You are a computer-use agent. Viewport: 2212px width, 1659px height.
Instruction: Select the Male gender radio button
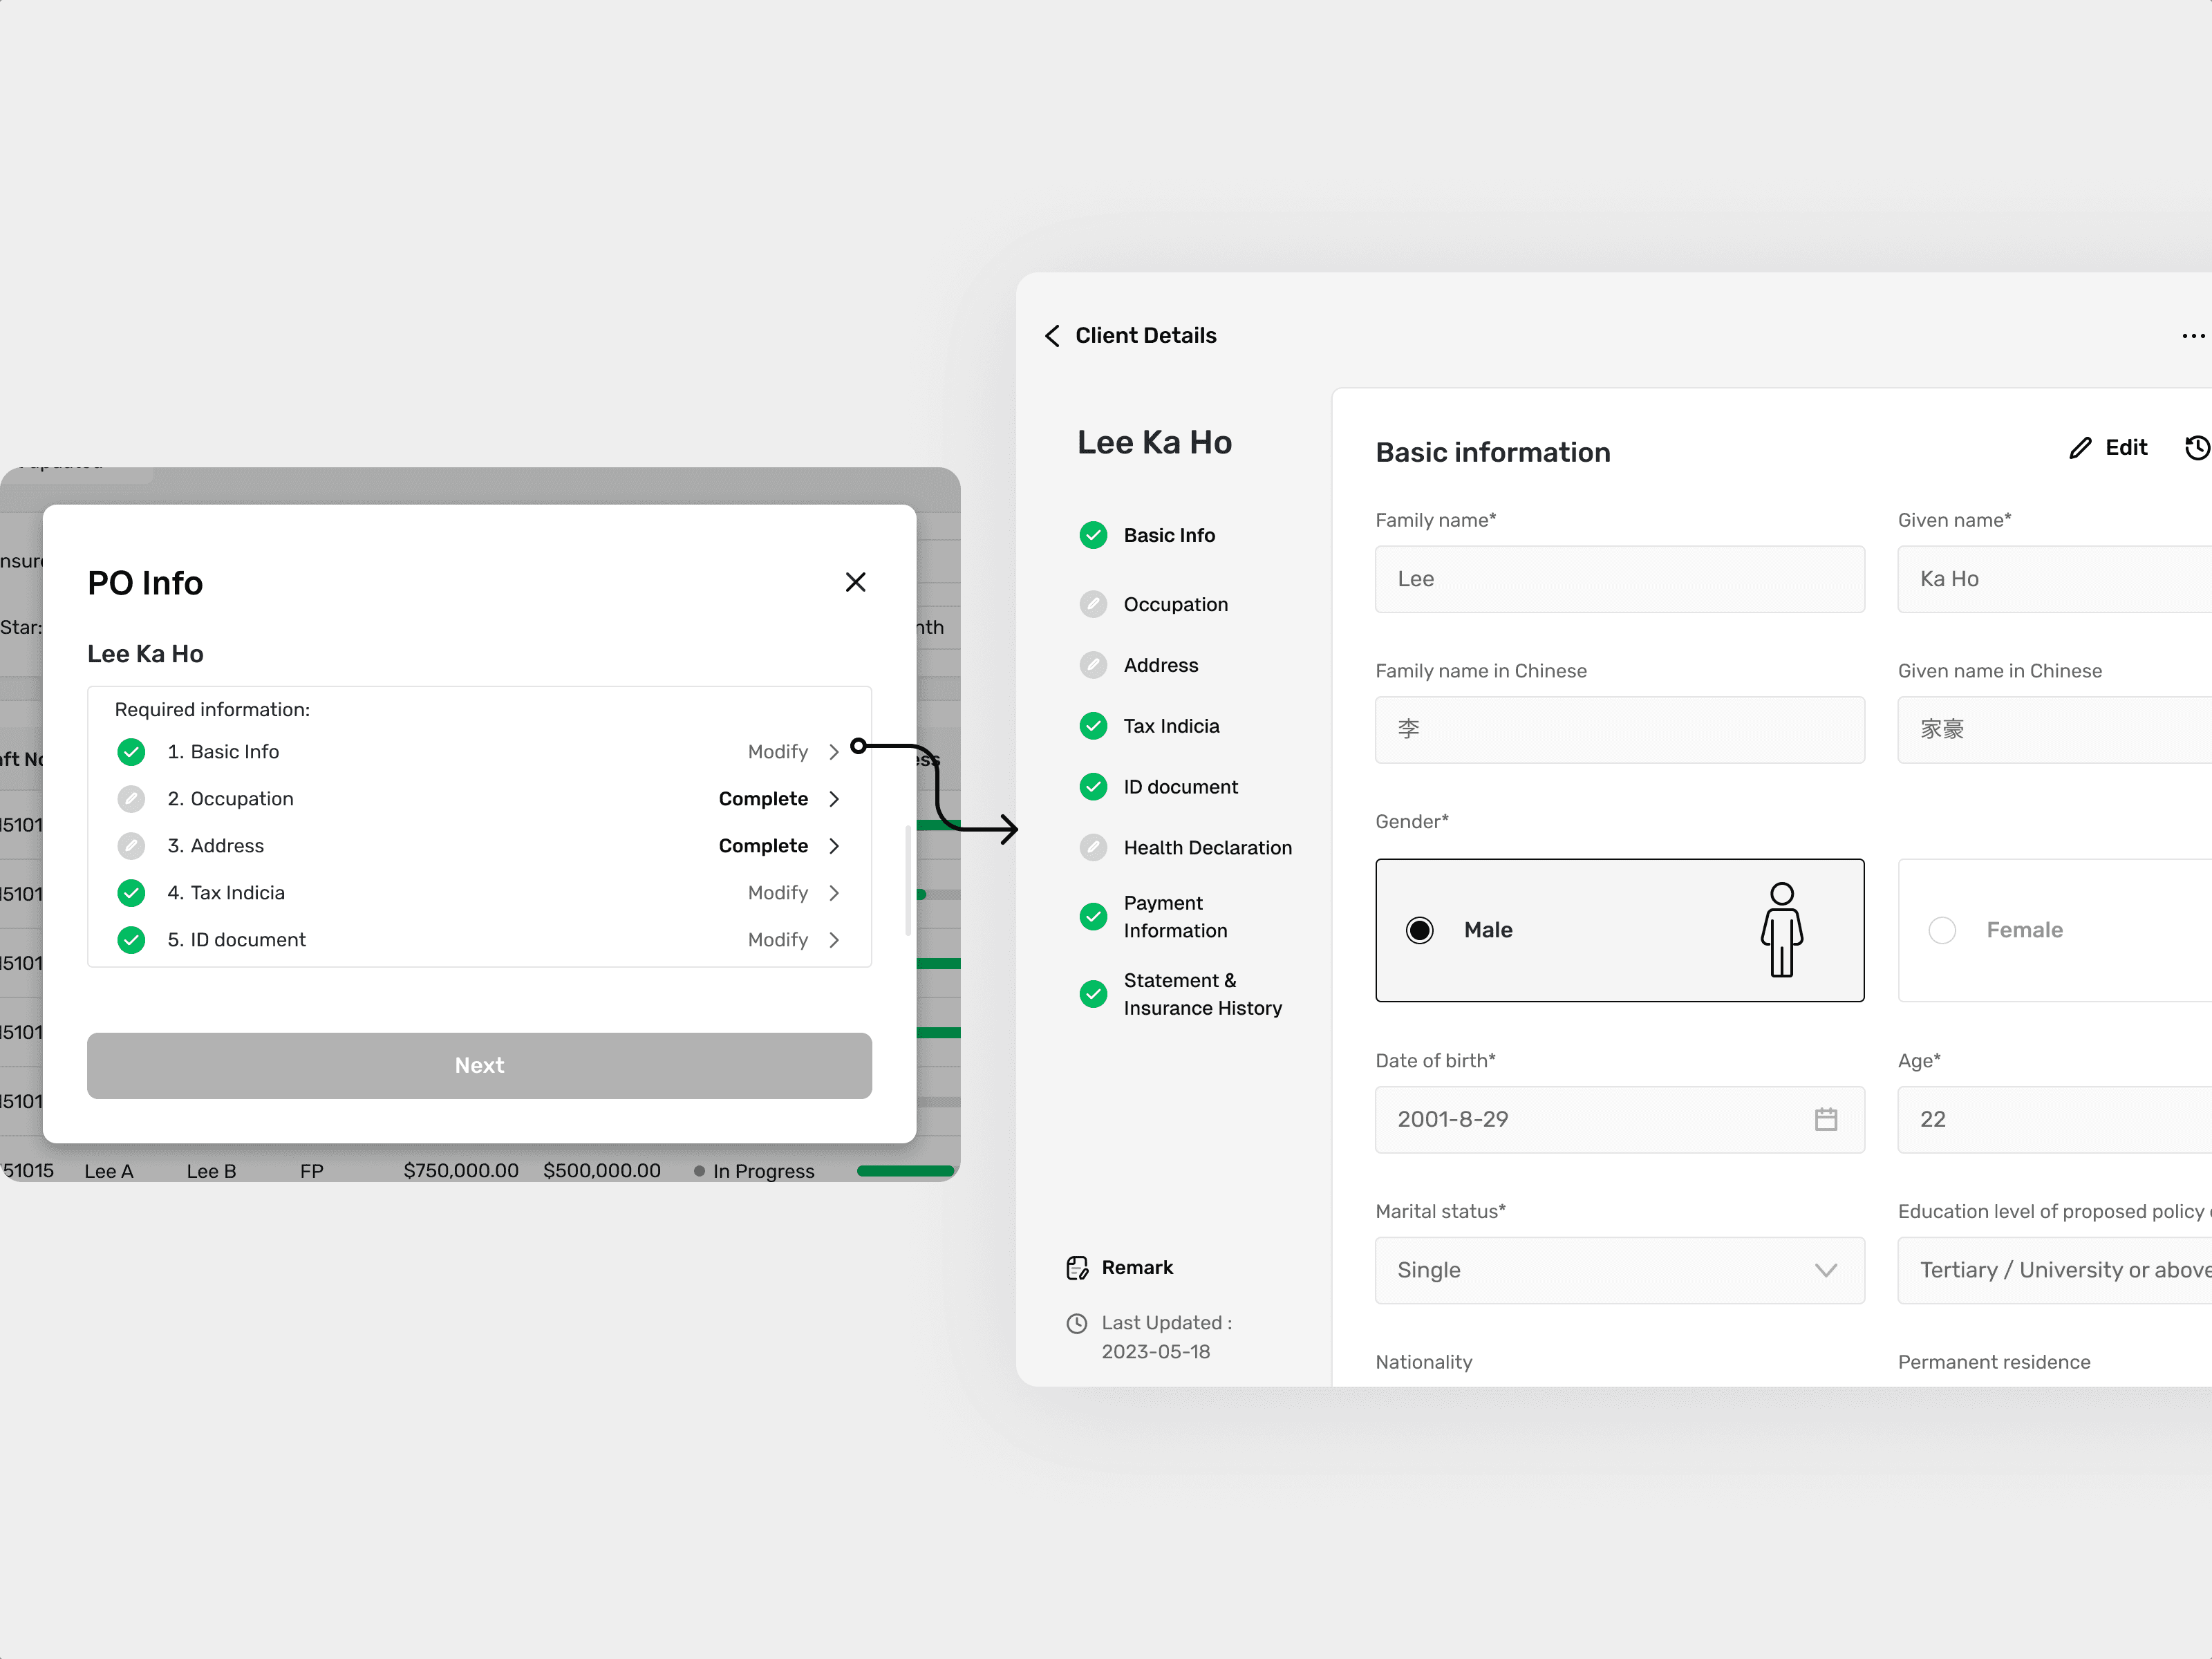[1419, 930]
